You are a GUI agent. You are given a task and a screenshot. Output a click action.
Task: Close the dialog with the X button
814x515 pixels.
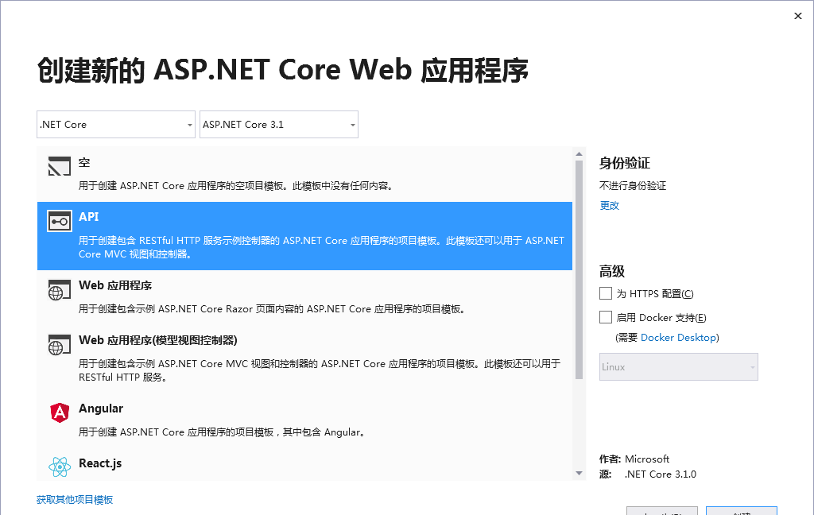pos(798,16)
